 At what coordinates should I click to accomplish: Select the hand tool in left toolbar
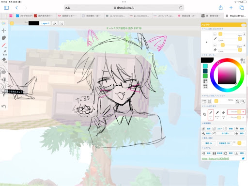point(4,38)
